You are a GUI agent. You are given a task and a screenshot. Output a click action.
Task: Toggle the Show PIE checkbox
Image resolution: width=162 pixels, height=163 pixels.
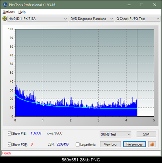[x=10, y=134]
